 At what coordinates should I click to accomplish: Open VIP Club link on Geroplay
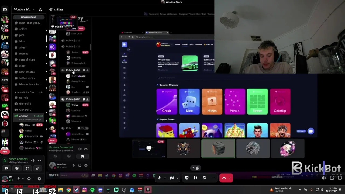[209, 44]
